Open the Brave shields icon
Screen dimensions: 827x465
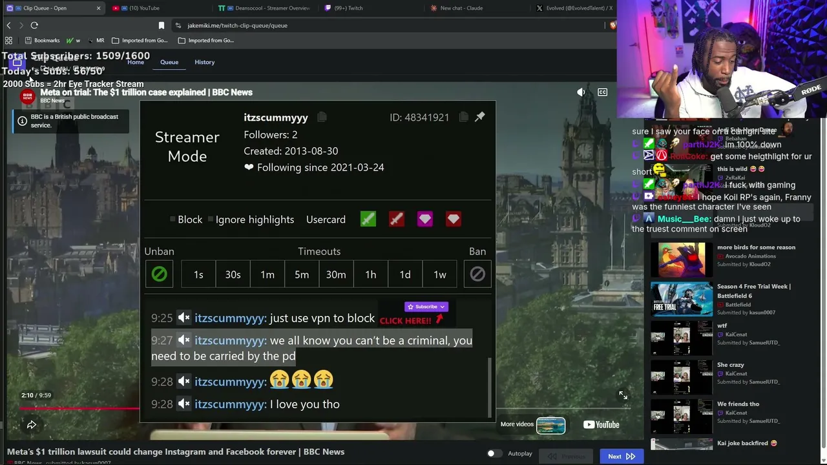(x=612, y=25)
